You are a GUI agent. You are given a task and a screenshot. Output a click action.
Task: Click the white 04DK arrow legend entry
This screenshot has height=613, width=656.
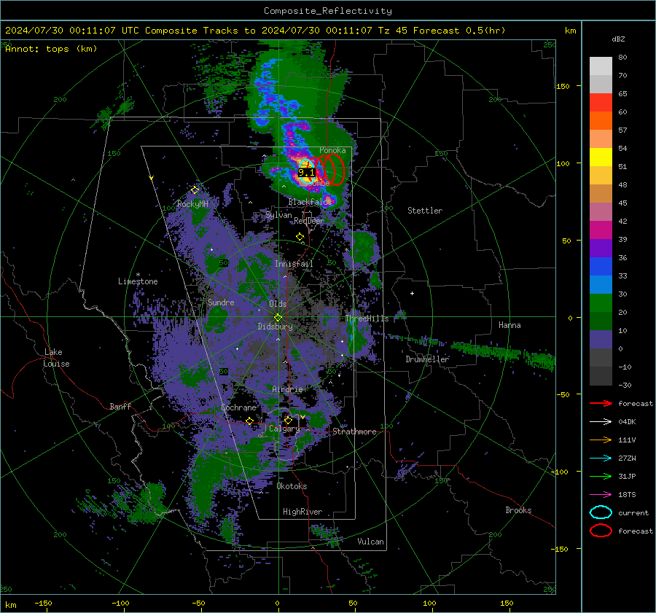pyautogui.click(x=601, y=421)
